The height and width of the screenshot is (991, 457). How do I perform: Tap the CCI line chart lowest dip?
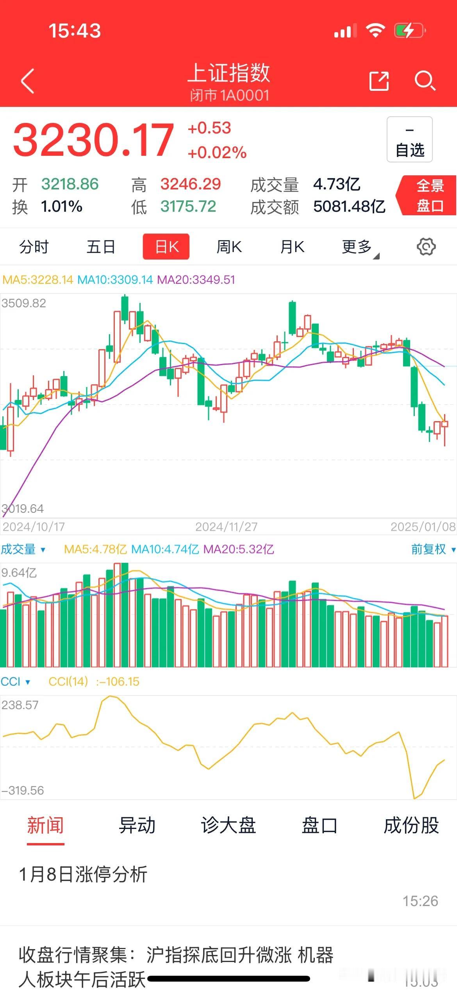click(414, 798)
